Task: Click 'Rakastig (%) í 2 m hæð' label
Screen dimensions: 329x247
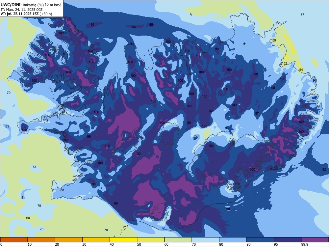Action: (x=42, y=5)
